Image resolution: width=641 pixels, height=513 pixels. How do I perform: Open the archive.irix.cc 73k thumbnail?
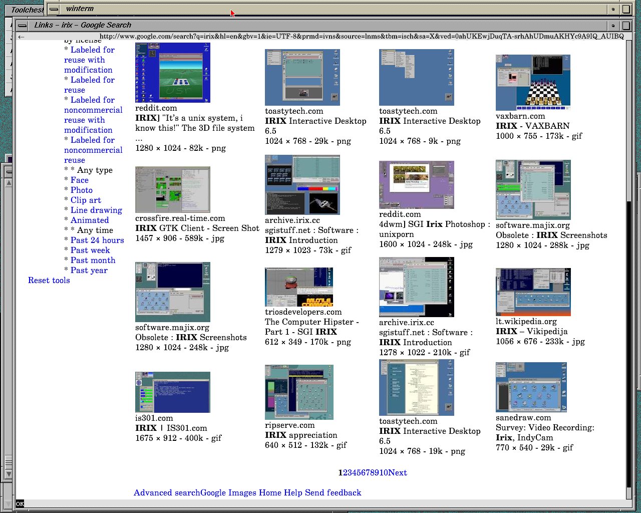pyautogui.click(x=302, y=185)
